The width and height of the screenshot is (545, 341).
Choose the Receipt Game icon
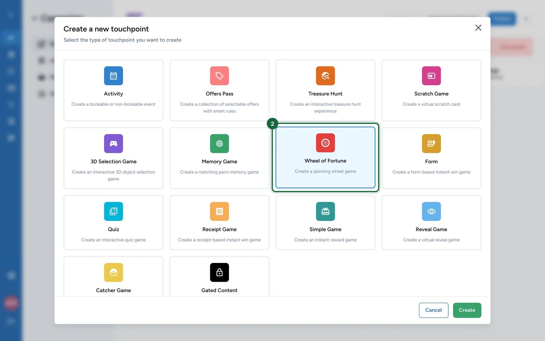click(219, 211)
